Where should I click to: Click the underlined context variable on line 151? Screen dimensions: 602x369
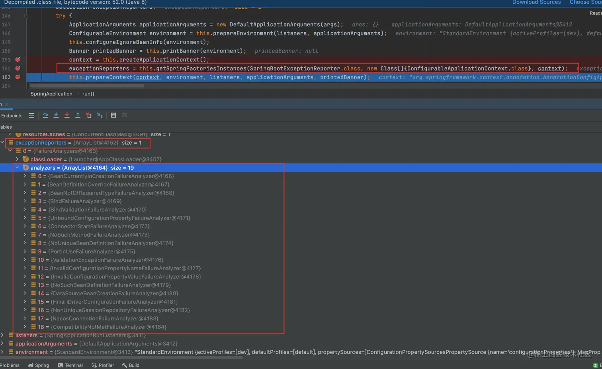80,60
